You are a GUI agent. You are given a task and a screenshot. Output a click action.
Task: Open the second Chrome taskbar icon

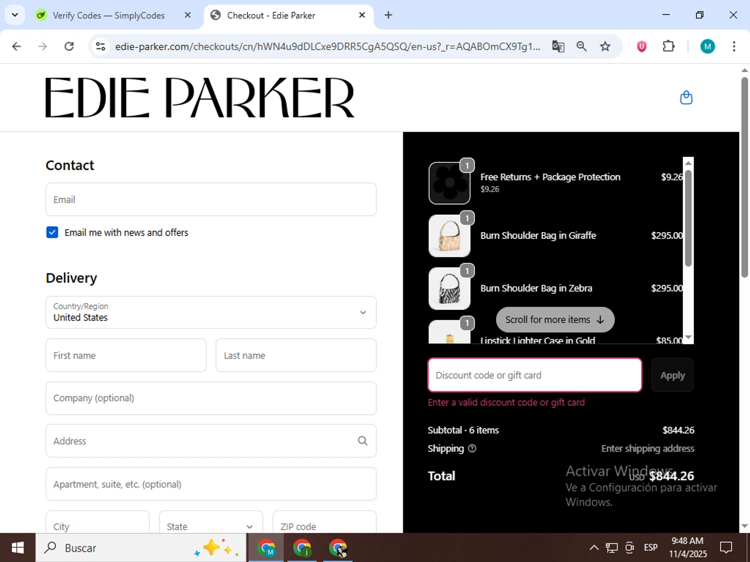tap(302, 548)
